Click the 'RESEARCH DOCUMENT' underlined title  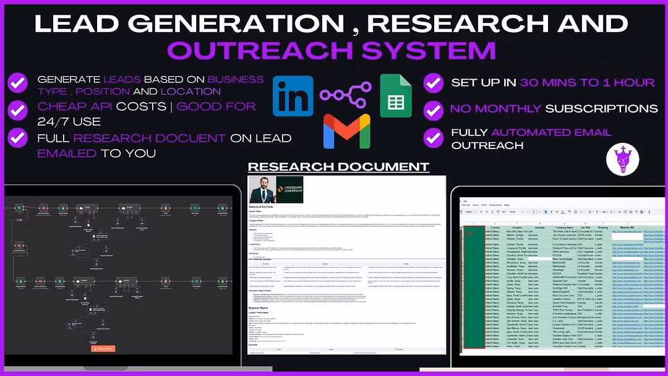click(x=339, y=166)
